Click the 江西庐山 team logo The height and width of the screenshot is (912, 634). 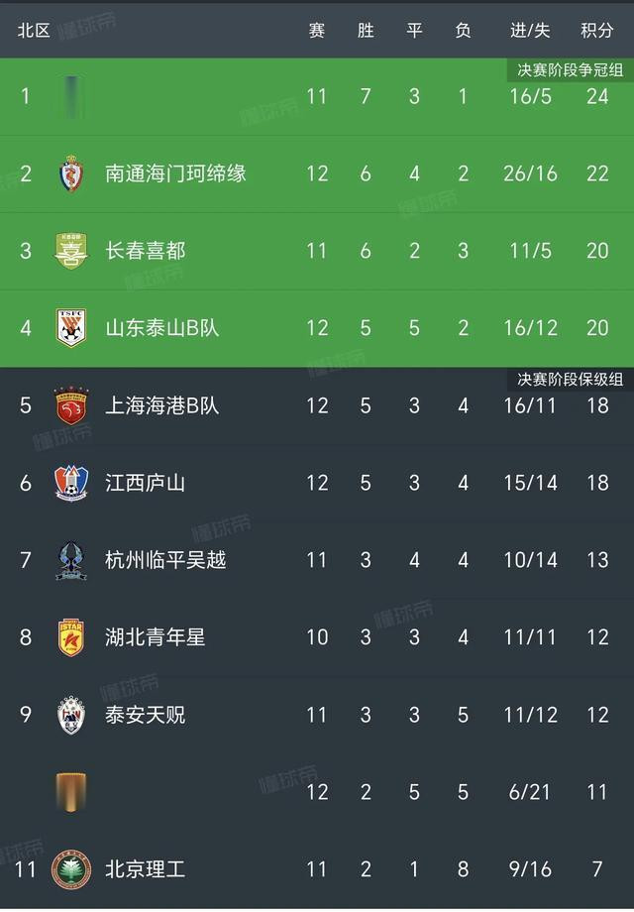(71, 483)
